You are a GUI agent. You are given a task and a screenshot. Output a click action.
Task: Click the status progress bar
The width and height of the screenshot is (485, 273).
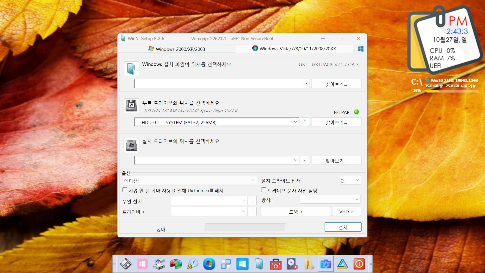tap(245, 227)
